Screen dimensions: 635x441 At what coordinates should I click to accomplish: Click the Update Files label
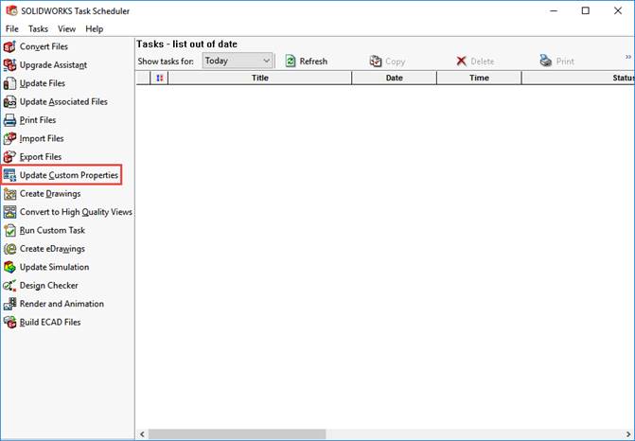(x=43, y=83)
